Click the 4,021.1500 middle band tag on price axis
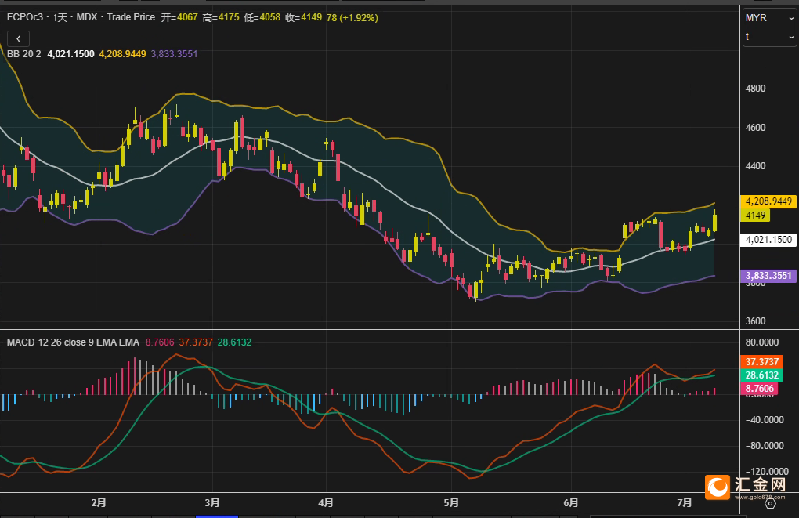This screenshot has height=518, width=799. [x=768, y=240]
